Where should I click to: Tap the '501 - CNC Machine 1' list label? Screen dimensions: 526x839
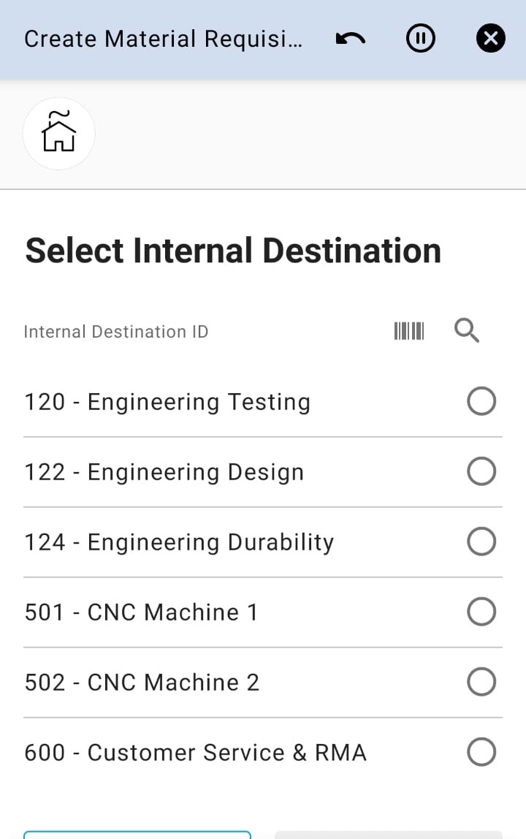(141, 612)
